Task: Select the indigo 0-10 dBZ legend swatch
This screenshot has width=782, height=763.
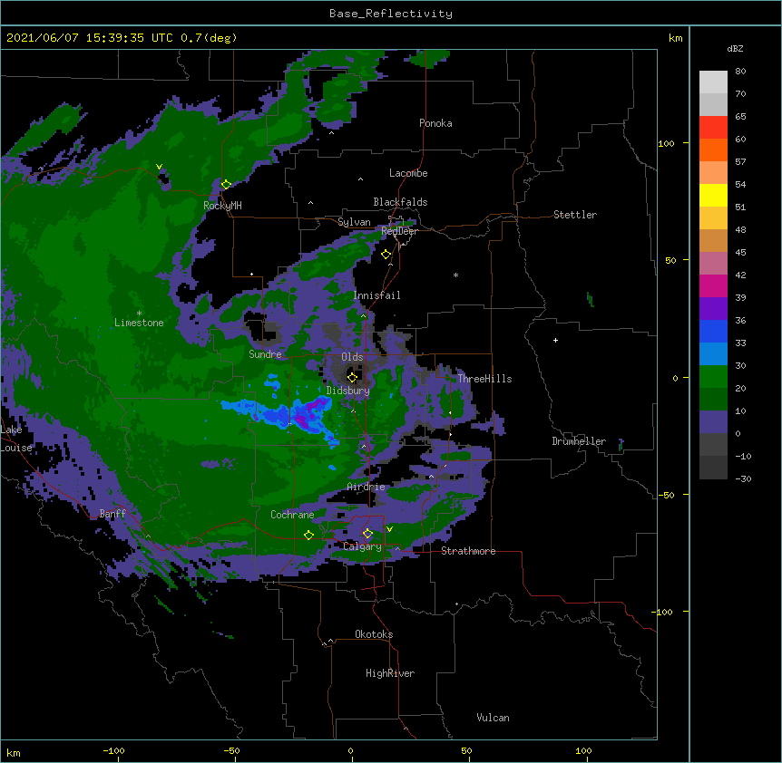Action: click(713, 422)
